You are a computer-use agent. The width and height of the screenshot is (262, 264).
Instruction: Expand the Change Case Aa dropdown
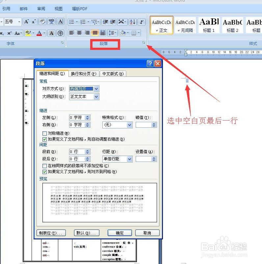click(21, 33)
